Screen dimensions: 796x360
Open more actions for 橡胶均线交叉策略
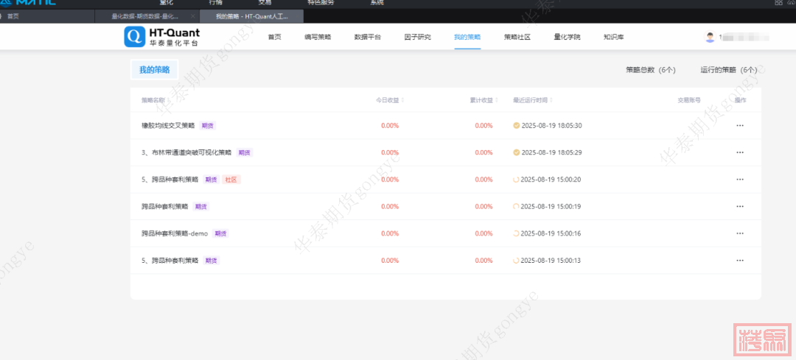(740, 126)
